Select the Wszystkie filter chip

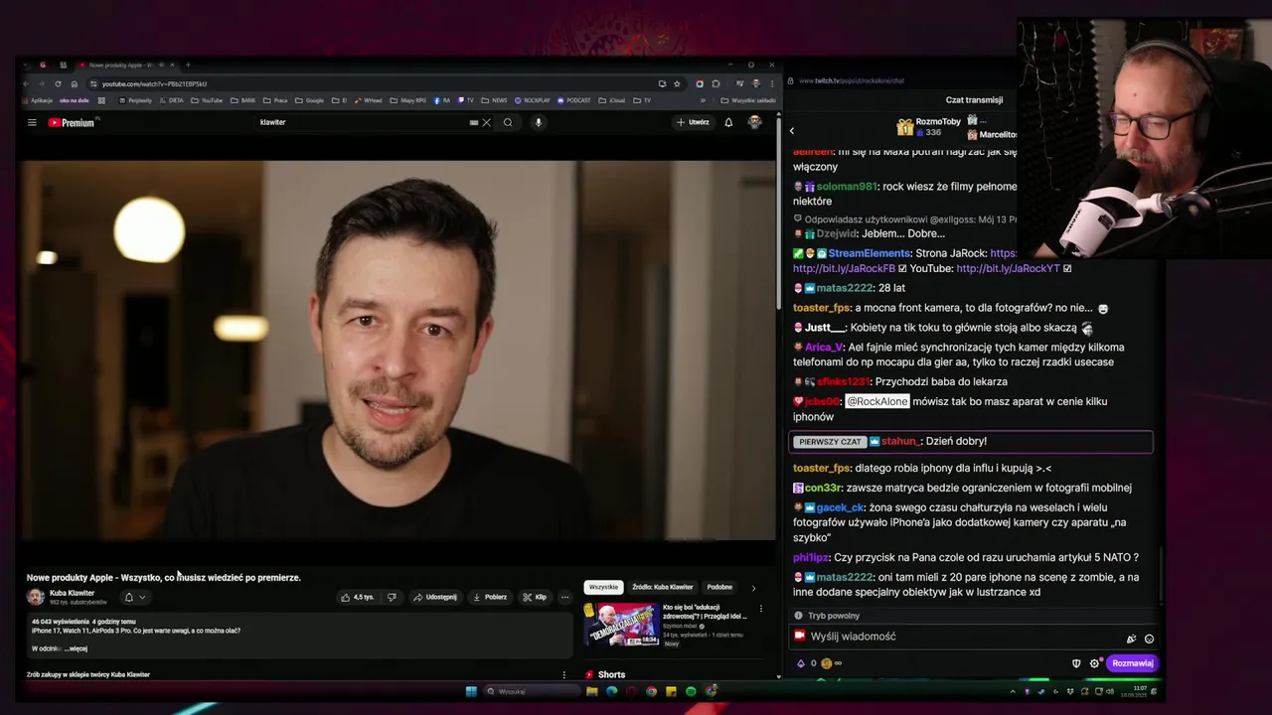603,587
